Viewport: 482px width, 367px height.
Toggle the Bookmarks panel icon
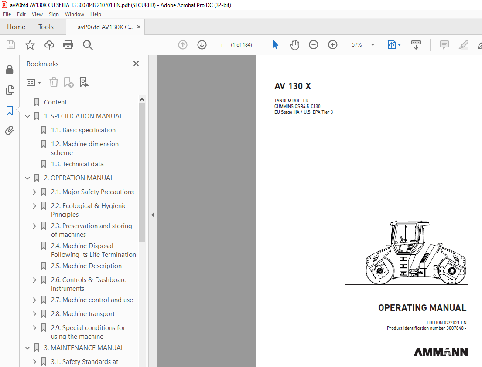(x=10, y=111)
